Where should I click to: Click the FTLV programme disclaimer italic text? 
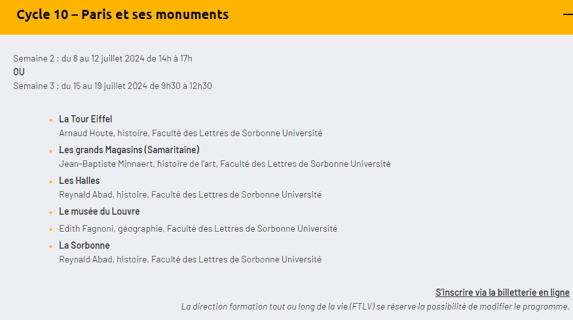[x=375, y=306]
